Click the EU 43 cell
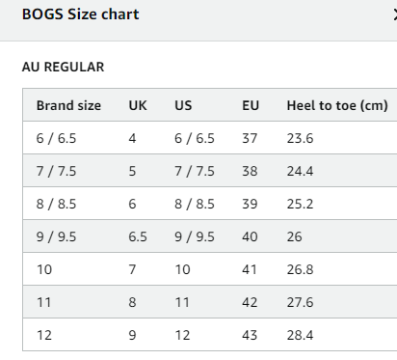The width and height of the screenshot is (397, 360). pyautogui.click(x=250, y=335)
